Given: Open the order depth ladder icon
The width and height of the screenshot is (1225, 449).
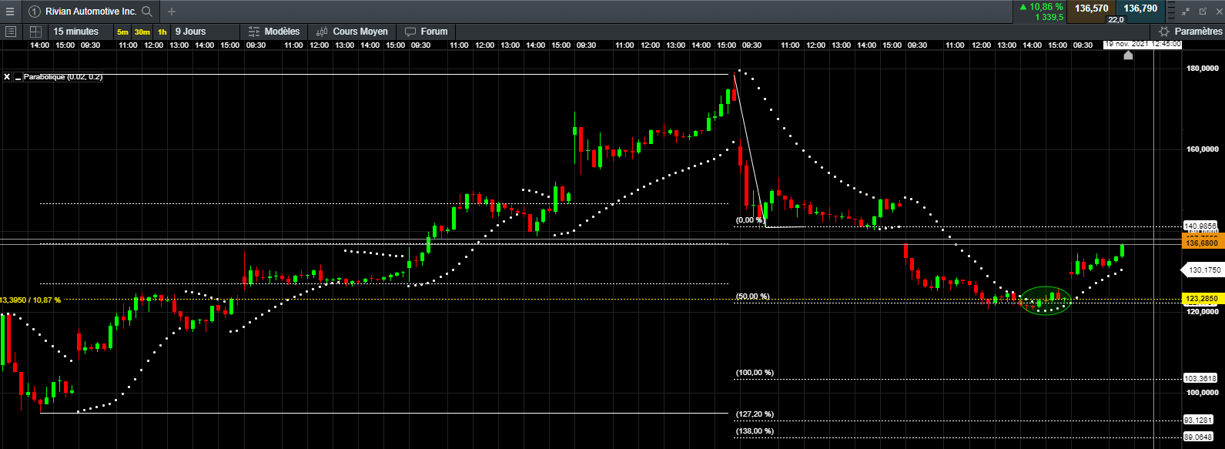Looking at the screenshot, I should coord(1171,12).
